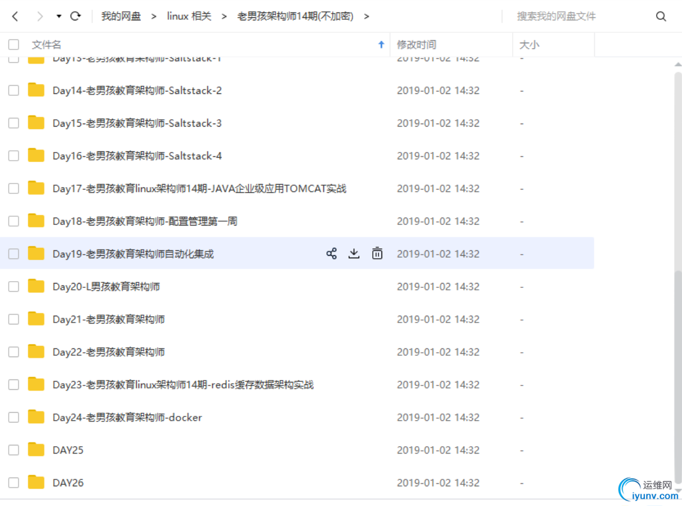This screenshot has height=506, width=682.
Task: Click folder icon for Day17 TOMCAT实战
Action: pyautogui.click(x=36, y=188)
